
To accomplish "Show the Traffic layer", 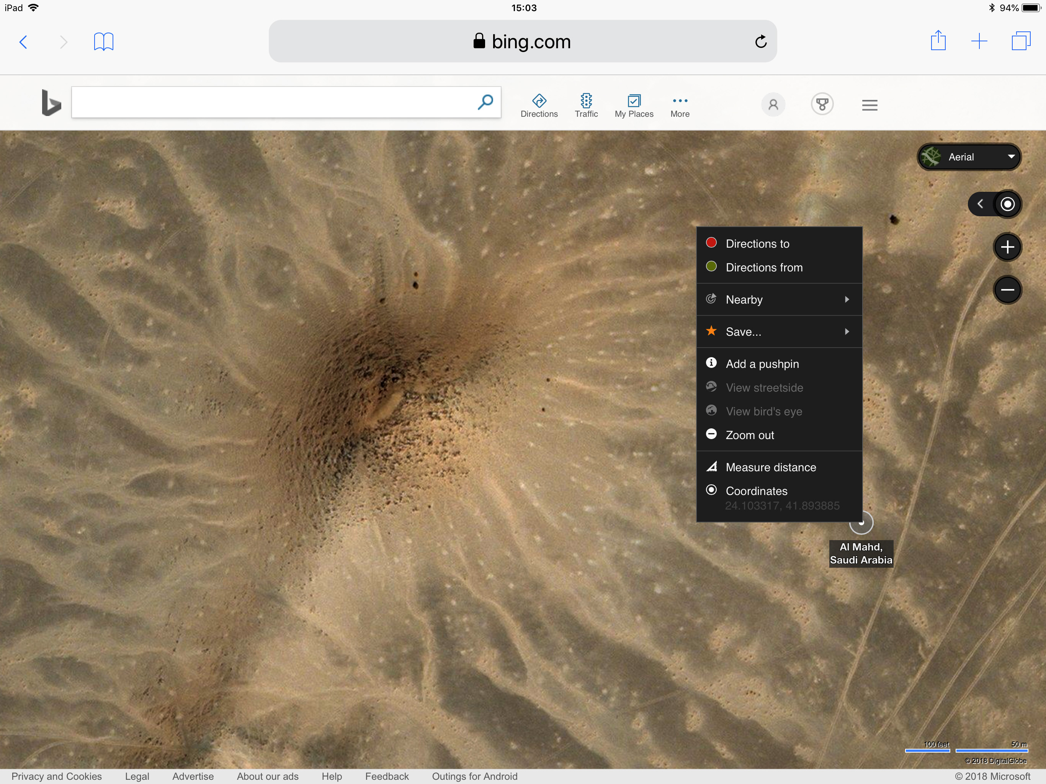I will coord(586,105).
